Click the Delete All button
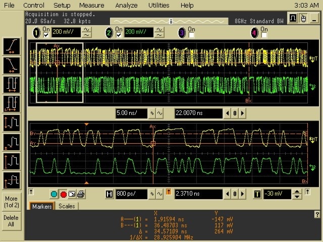Image resolution: width=323 pixels, height=242 pixels. (12, 221)
